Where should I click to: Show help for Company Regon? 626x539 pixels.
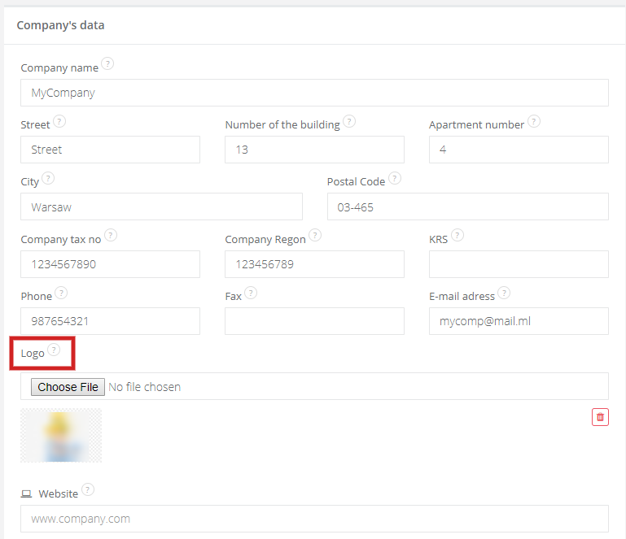315,235
